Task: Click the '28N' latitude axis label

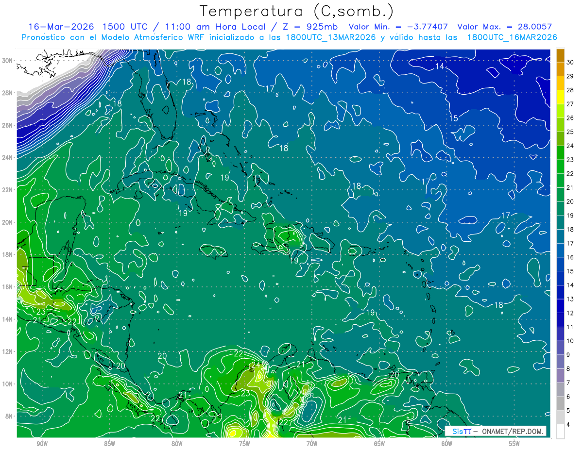Action: (x=7, y=93)
